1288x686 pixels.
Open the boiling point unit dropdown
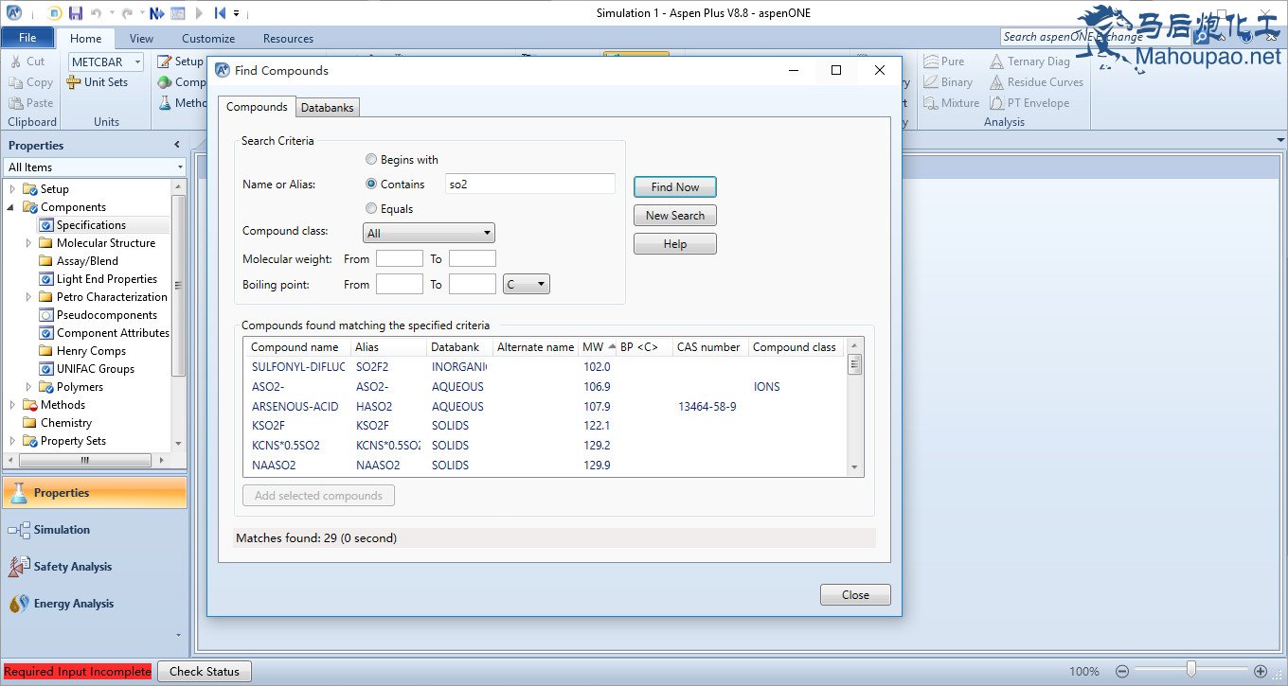(x=527, y=284)
